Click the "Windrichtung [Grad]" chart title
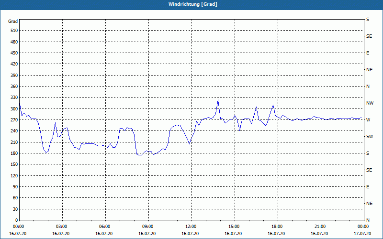383x239 pixels. tap(193, 4)
